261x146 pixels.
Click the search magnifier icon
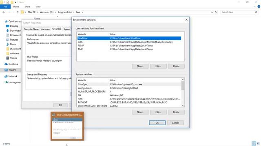tap(256, 12)
